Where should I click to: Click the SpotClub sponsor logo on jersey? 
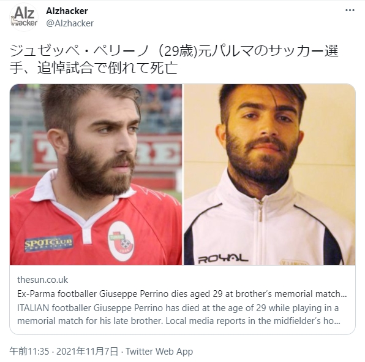[x=48, y=244]
